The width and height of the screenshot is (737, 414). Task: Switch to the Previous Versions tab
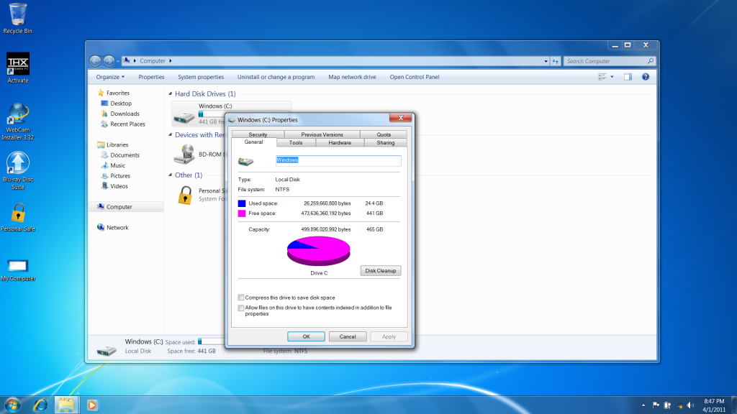tap(322, 134)
